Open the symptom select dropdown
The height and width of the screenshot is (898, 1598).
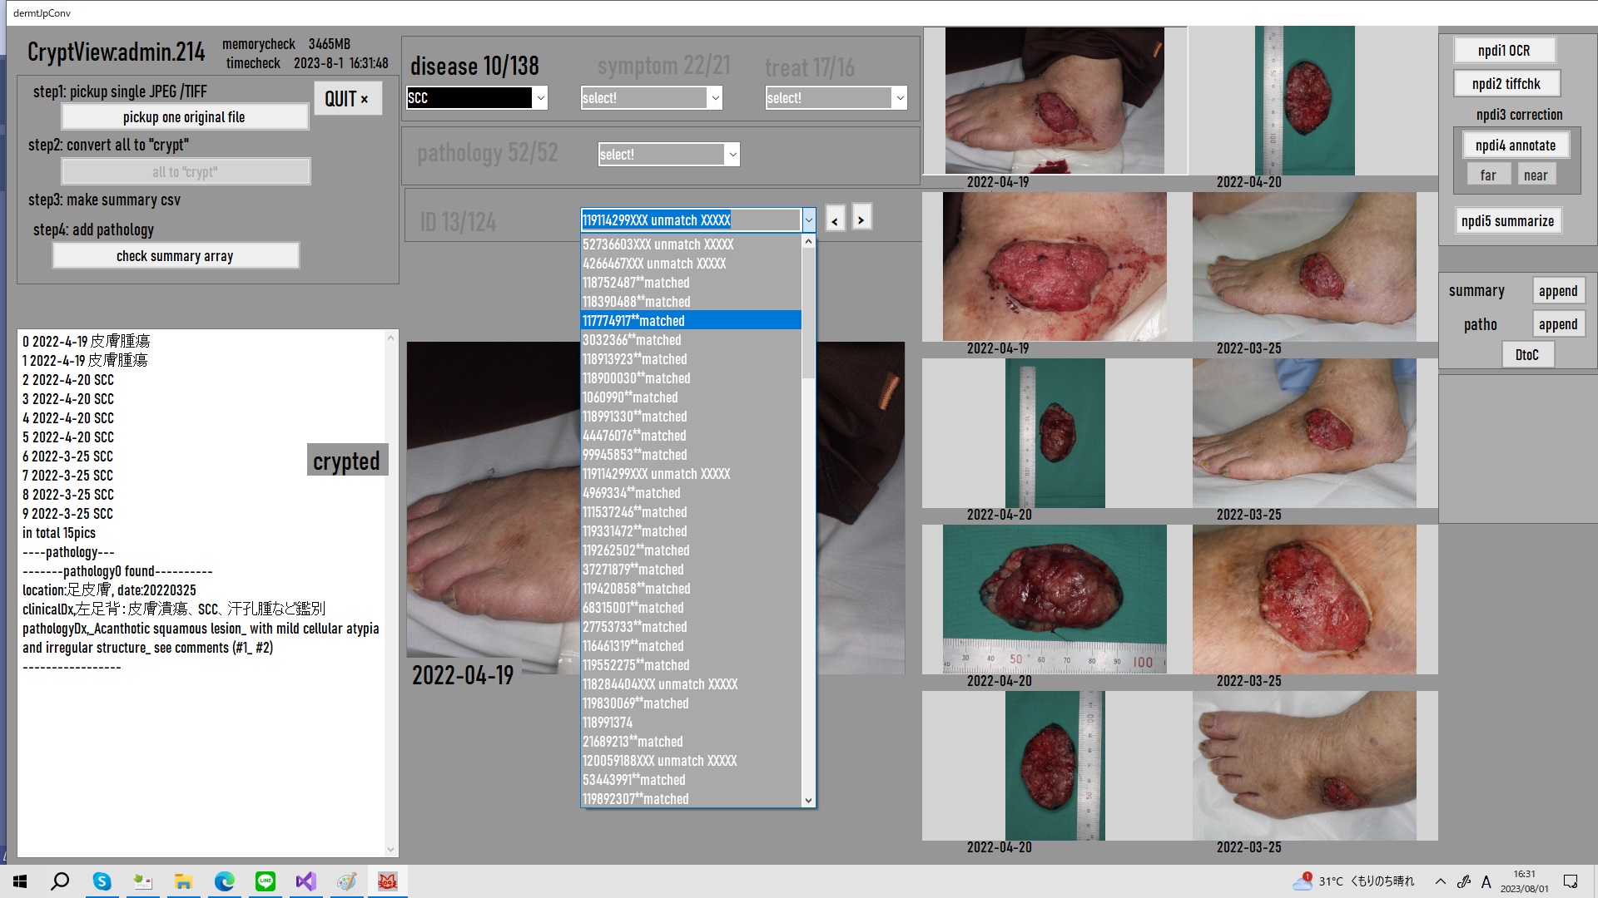click(714, 98)
